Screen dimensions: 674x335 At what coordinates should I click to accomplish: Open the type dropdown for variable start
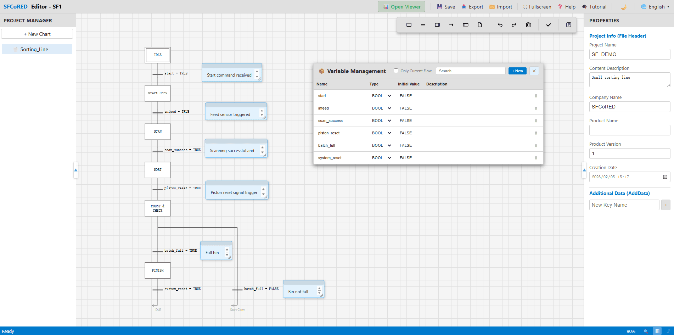pyautogui.click(x=381, y=96)
